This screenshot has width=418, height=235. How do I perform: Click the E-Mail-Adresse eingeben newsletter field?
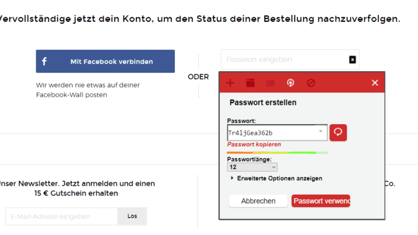click(61, 217)
